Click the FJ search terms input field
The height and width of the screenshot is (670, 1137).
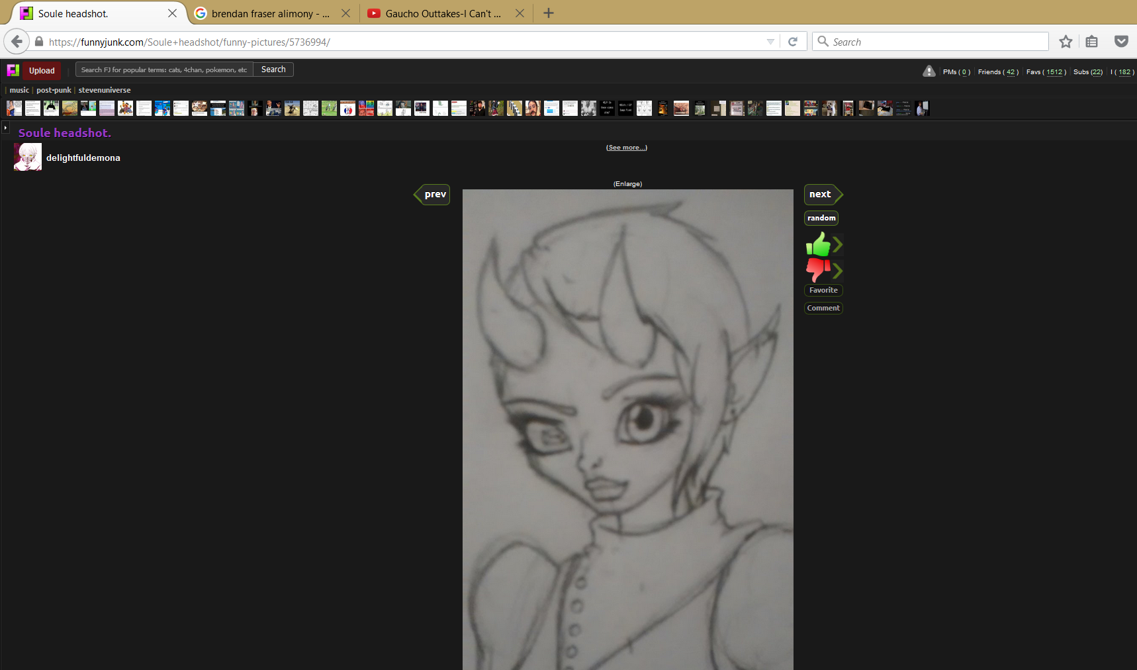(x=163, y=70)
